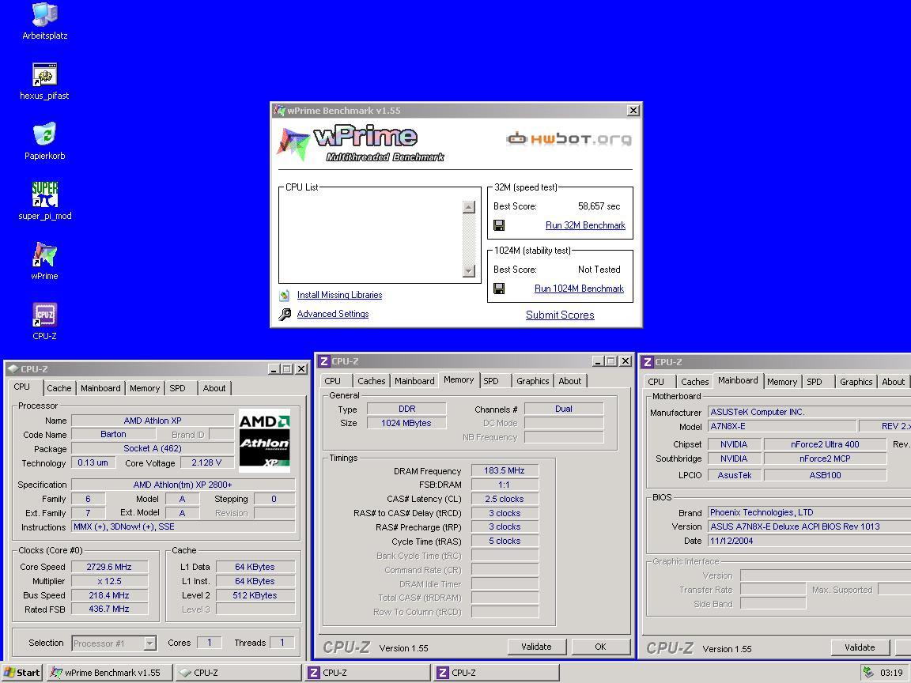Viewport: 911px width, 683px height.
Task: Click the Core Speed value 2729.6 MHz
Action: (x=108, y=567)
